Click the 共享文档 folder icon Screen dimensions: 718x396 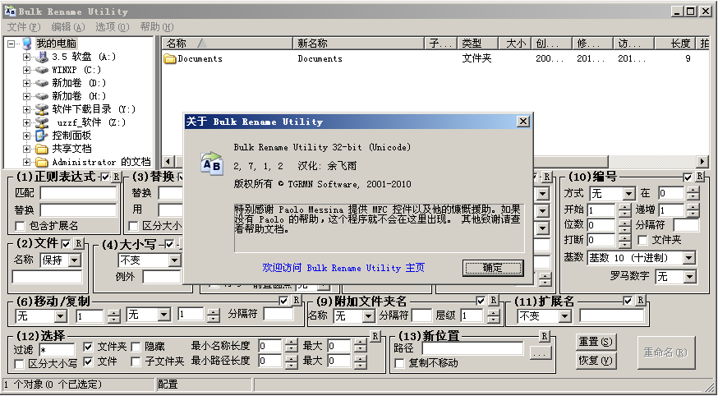[x=42, y=149]
